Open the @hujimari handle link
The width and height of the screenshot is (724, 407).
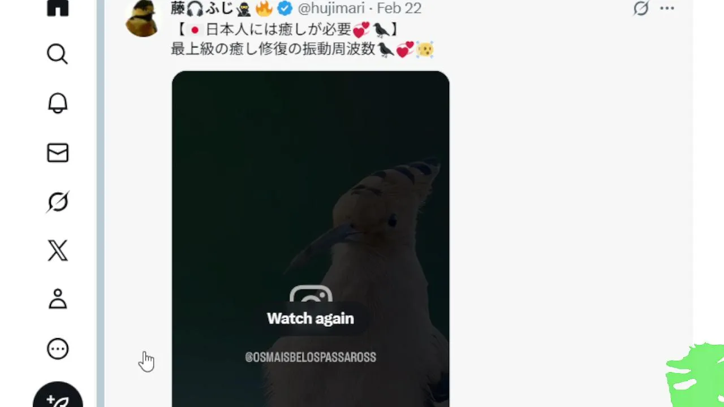point(331,8)
